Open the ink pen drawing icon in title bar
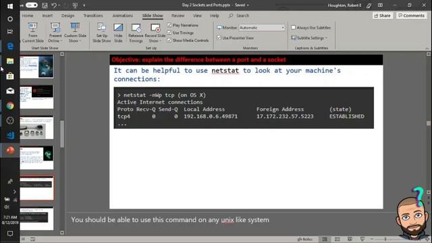The height and width of the screenshot is (243, 432). click(369, 5)
